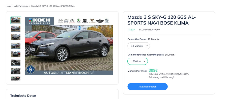View the door handle thumbnail
The width and height of the screenshot is (227, 99).
(x=16, y=63)
